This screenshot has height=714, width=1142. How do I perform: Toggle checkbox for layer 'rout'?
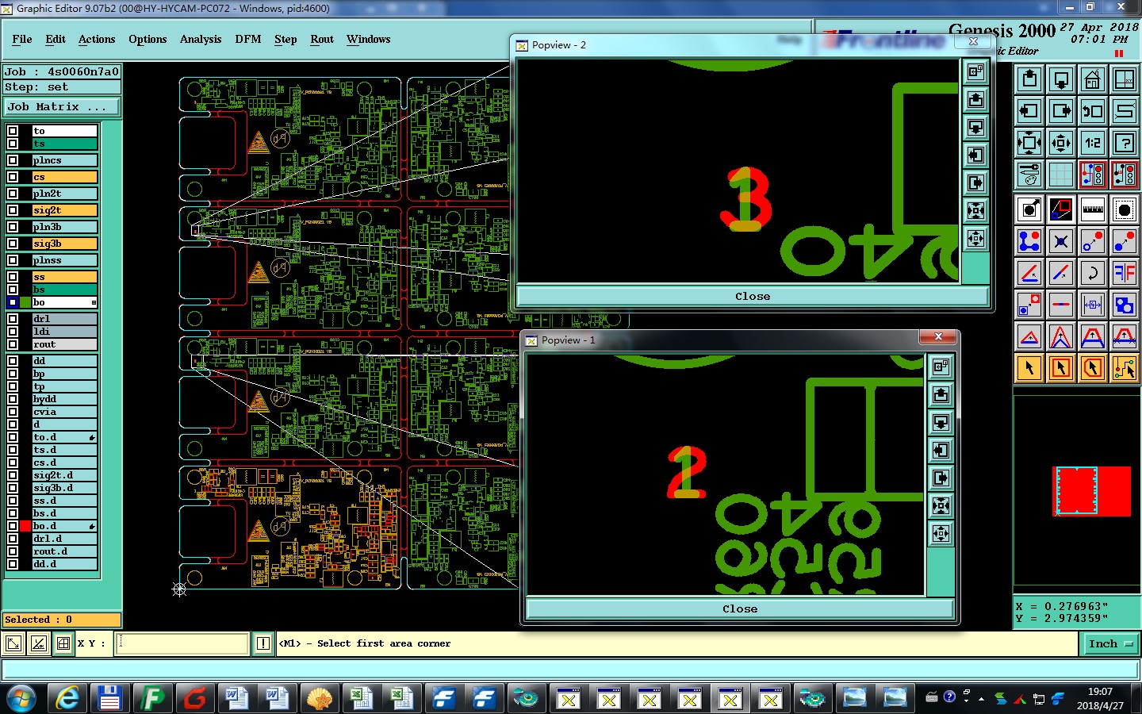coord(13,344)
